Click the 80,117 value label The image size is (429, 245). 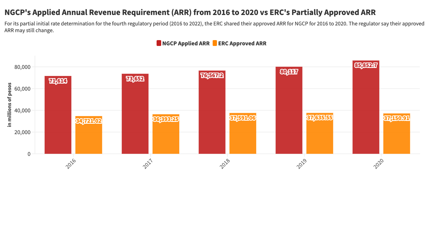tap(289, 72)
